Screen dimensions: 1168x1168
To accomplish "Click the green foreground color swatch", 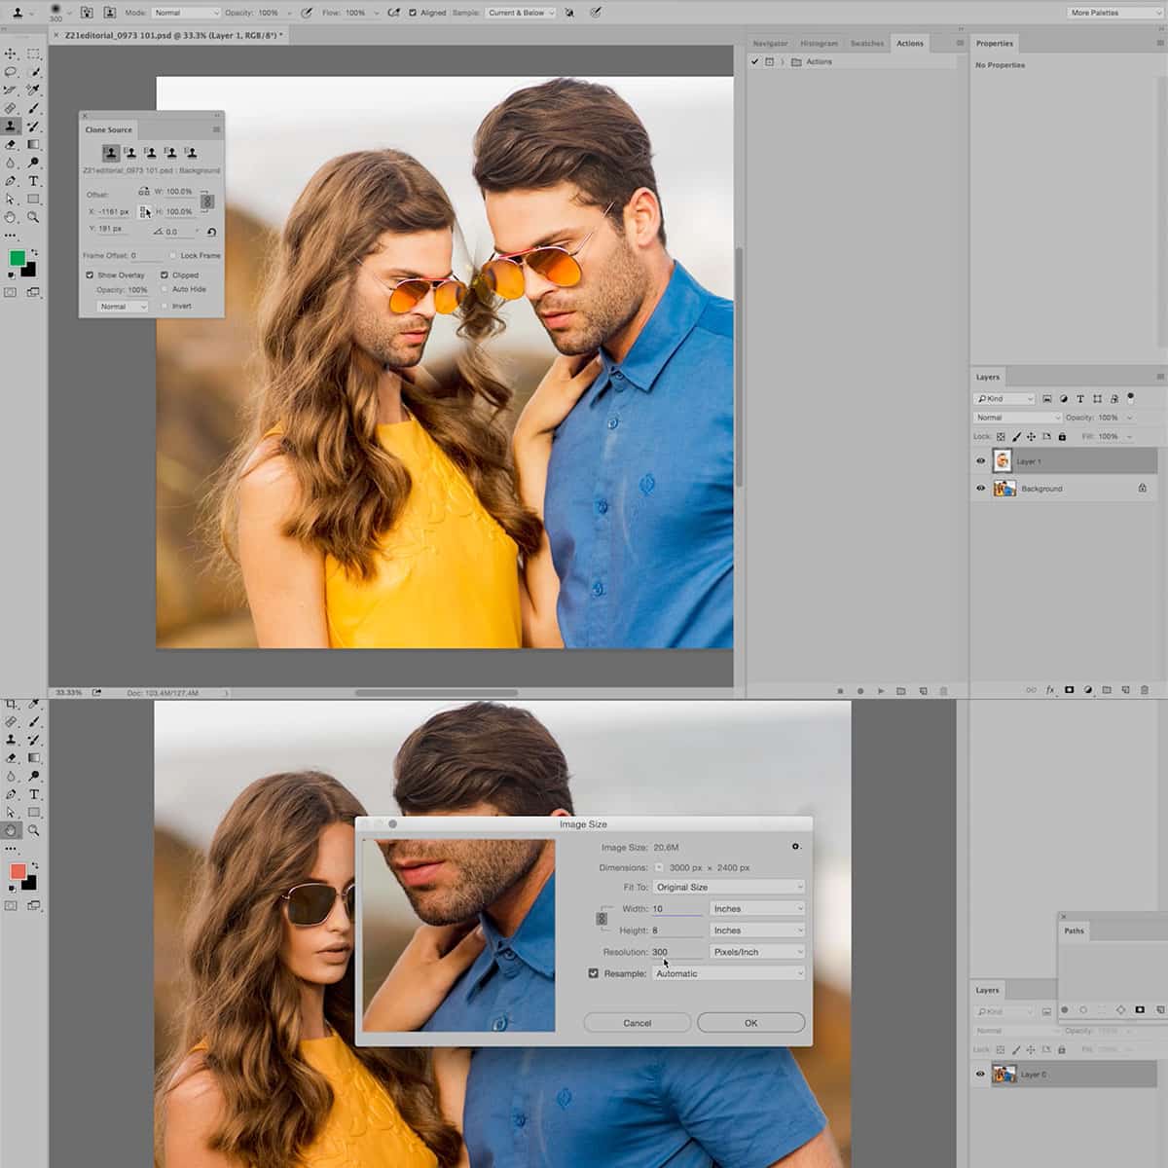I will coord(18,258).
